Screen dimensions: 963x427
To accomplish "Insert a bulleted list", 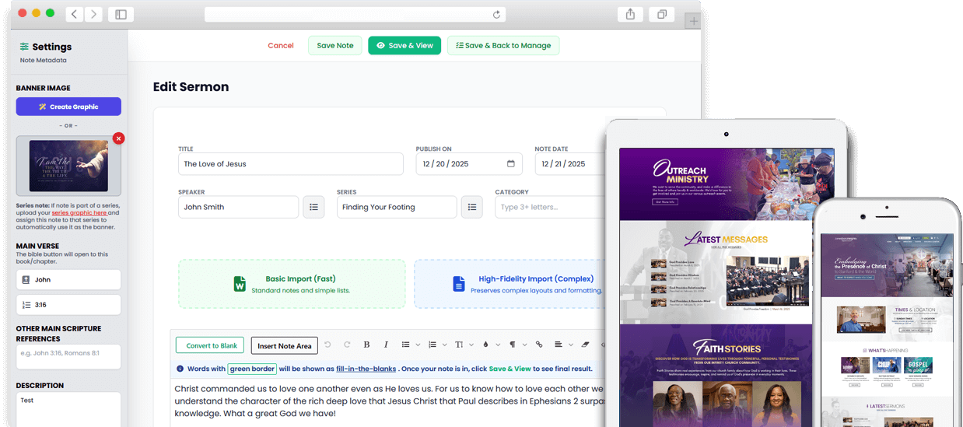I will pos(405,345).
